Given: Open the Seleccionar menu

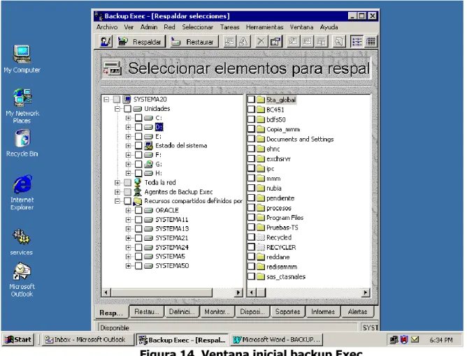Looking at the screenshot, I should point(197,27).
